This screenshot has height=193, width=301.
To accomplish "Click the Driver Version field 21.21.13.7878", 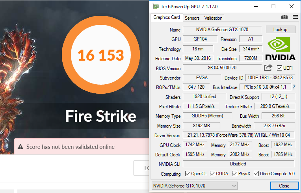I will pos(239,135).
